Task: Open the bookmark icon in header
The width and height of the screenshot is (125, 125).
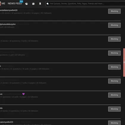Action: click(40, 4)
